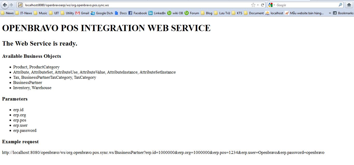
Task: Click the 'erp.password' parameter
Action: tap(25, 131)
